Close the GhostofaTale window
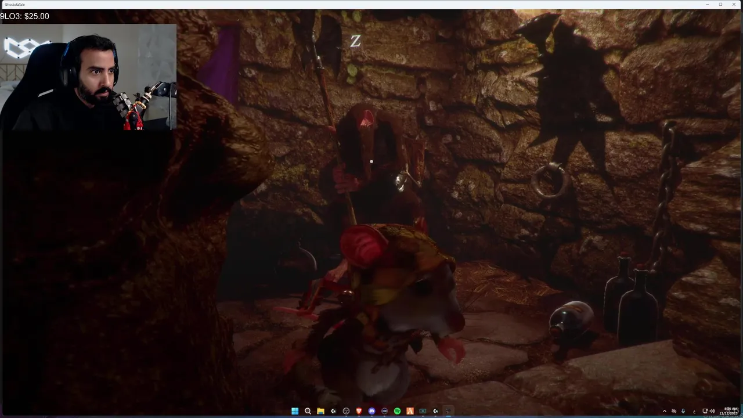This screenshot has width=743, height=418. (734, 4)
